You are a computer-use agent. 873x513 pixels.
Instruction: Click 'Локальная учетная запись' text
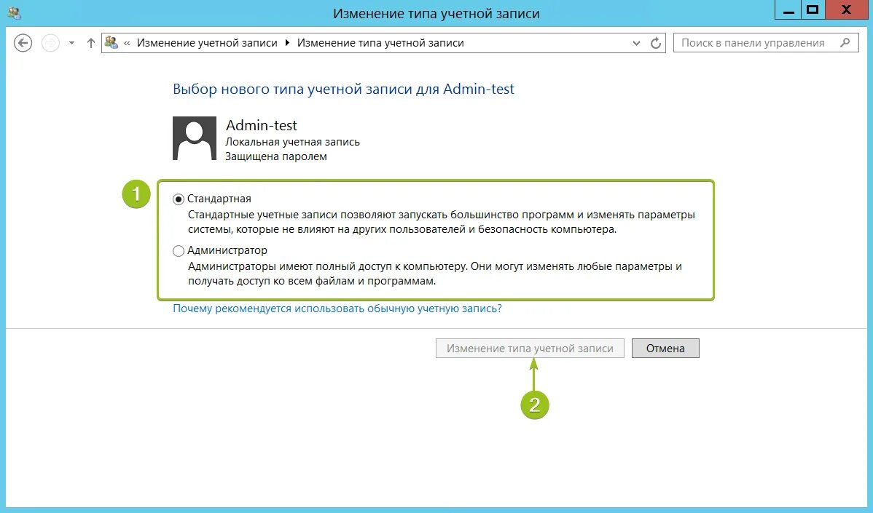(x=292, y=142)
